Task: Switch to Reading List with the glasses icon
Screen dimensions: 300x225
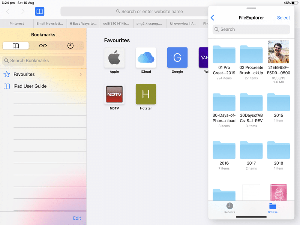Action: point(43,45)
